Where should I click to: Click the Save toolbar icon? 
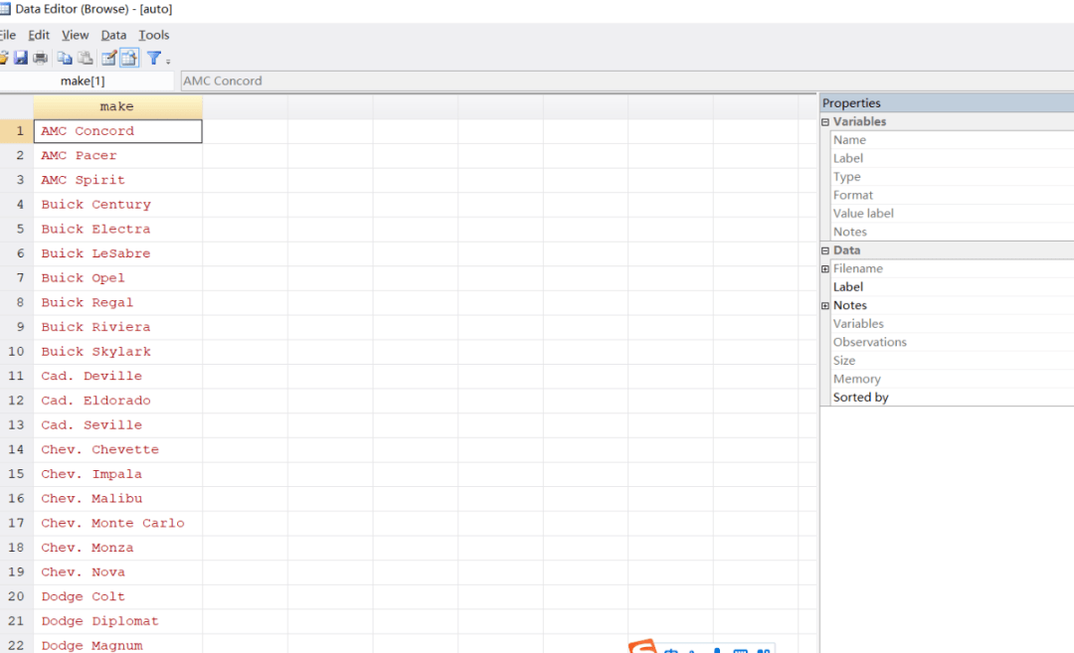point(20,59)
